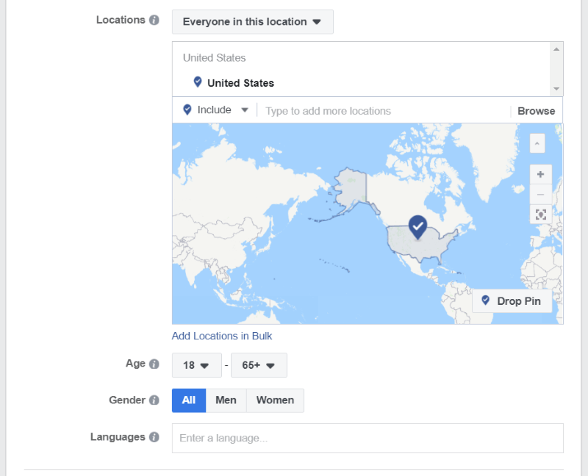Open maximum age 65+ dropdown
588x476 pixels.
pyautogui.click(x=259, y=365)
